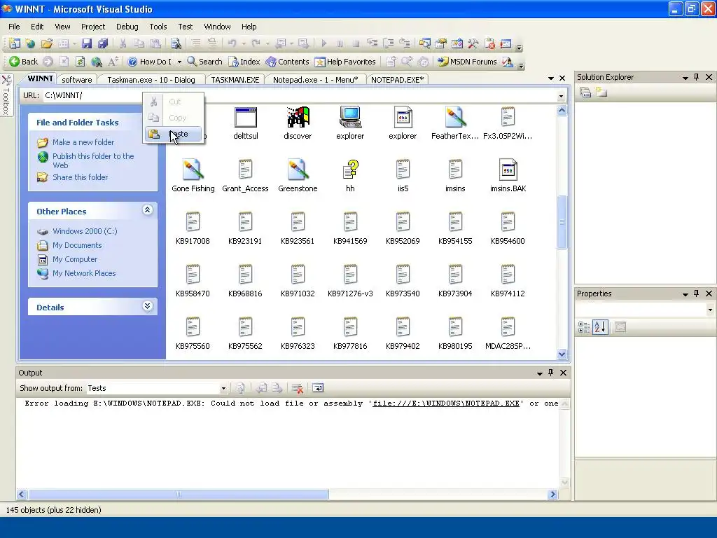This screenshot has width=717, height=538.
Task: Collapse the Other Places section
Action: pos(147,210)
